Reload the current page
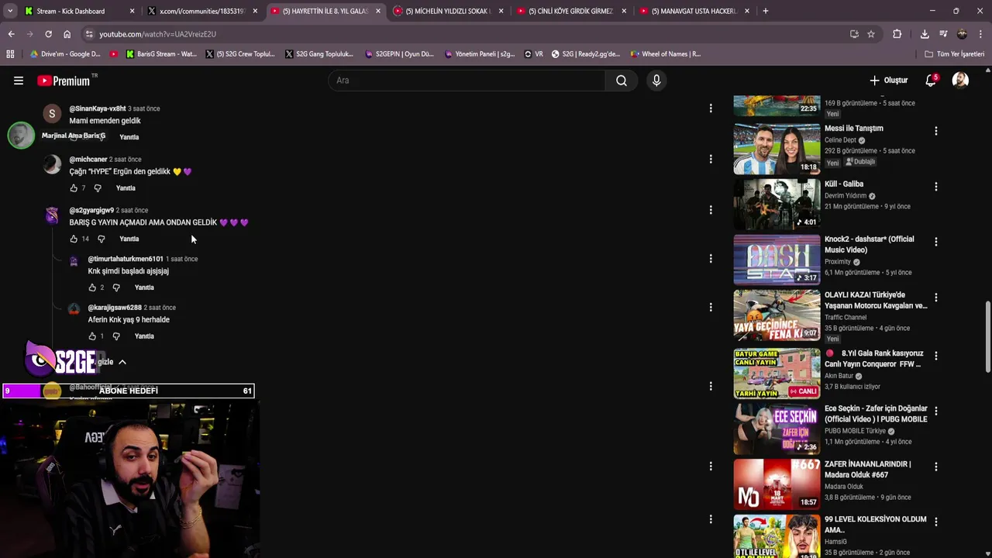The width and height of the screenshot is (992, 558). 48,34
